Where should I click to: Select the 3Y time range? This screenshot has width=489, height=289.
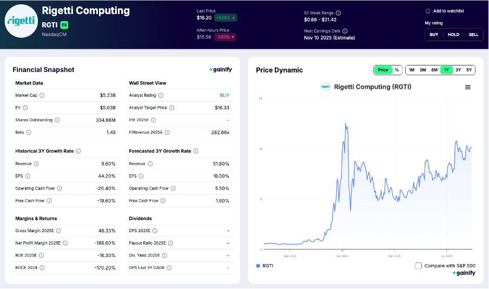click(458, 70)
